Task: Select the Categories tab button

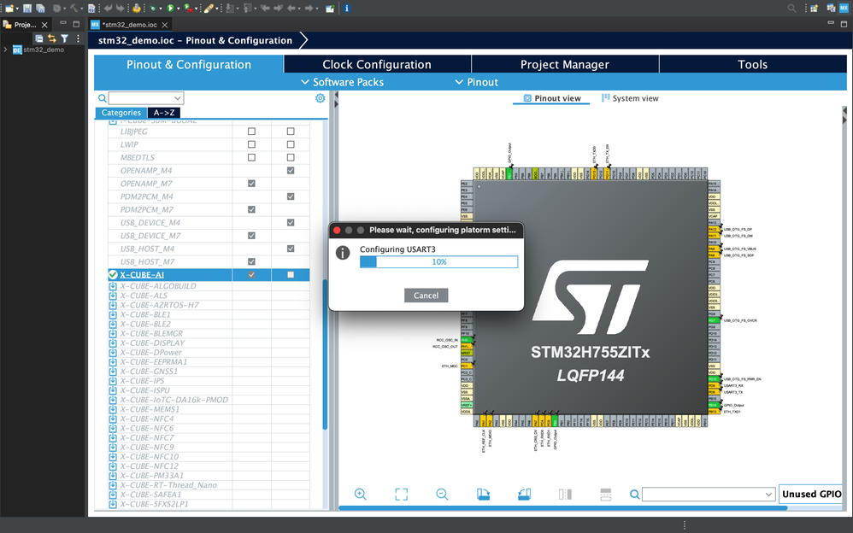Action: coord(121,113)
